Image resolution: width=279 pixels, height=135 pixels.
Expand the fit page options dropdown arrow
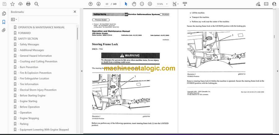178,4
